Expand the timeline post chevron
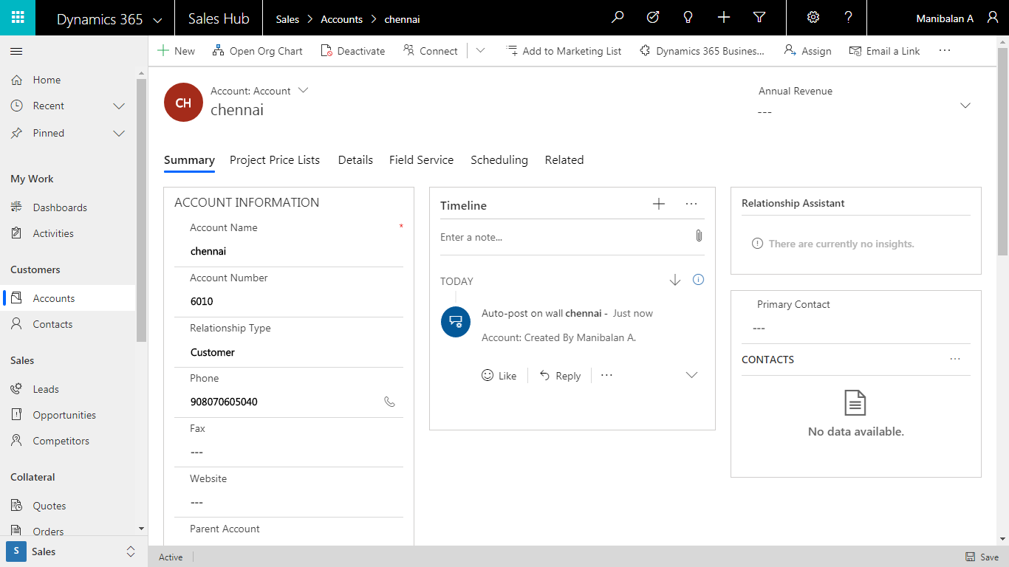This screenshot has width=1009, height=567. click(691, 375)
